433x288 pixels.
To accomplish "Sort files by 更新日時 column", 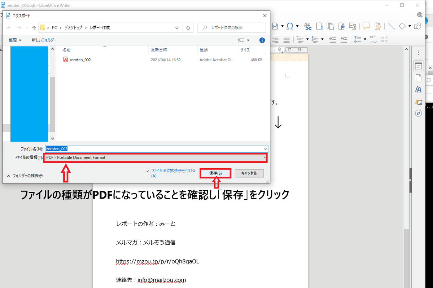I will (159, 50).
